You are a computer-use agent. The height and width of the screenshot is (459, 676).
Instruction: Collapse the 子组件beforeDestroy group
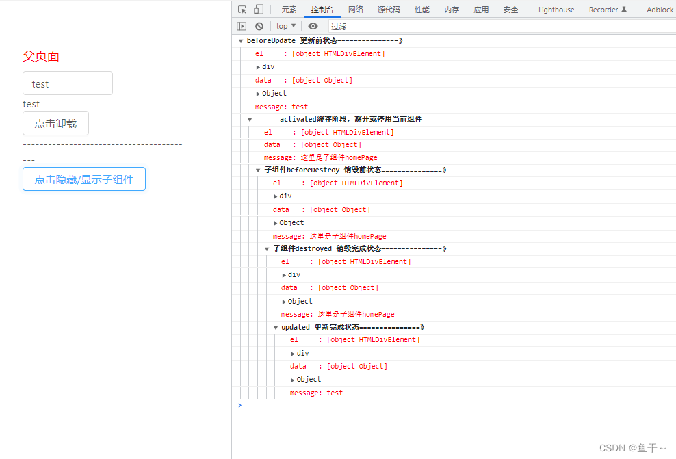point(258,170)
